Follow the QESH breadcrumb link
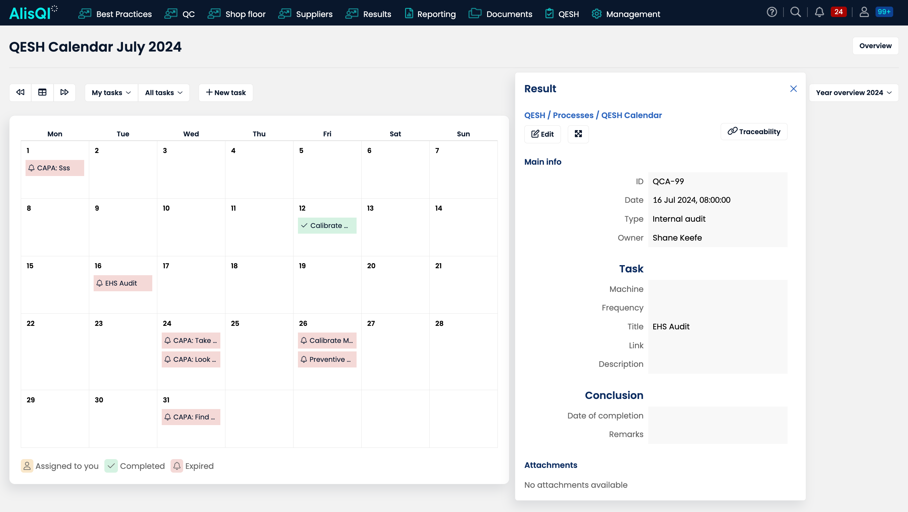Screen dimensions: 908x512 (x=534, y=115)
